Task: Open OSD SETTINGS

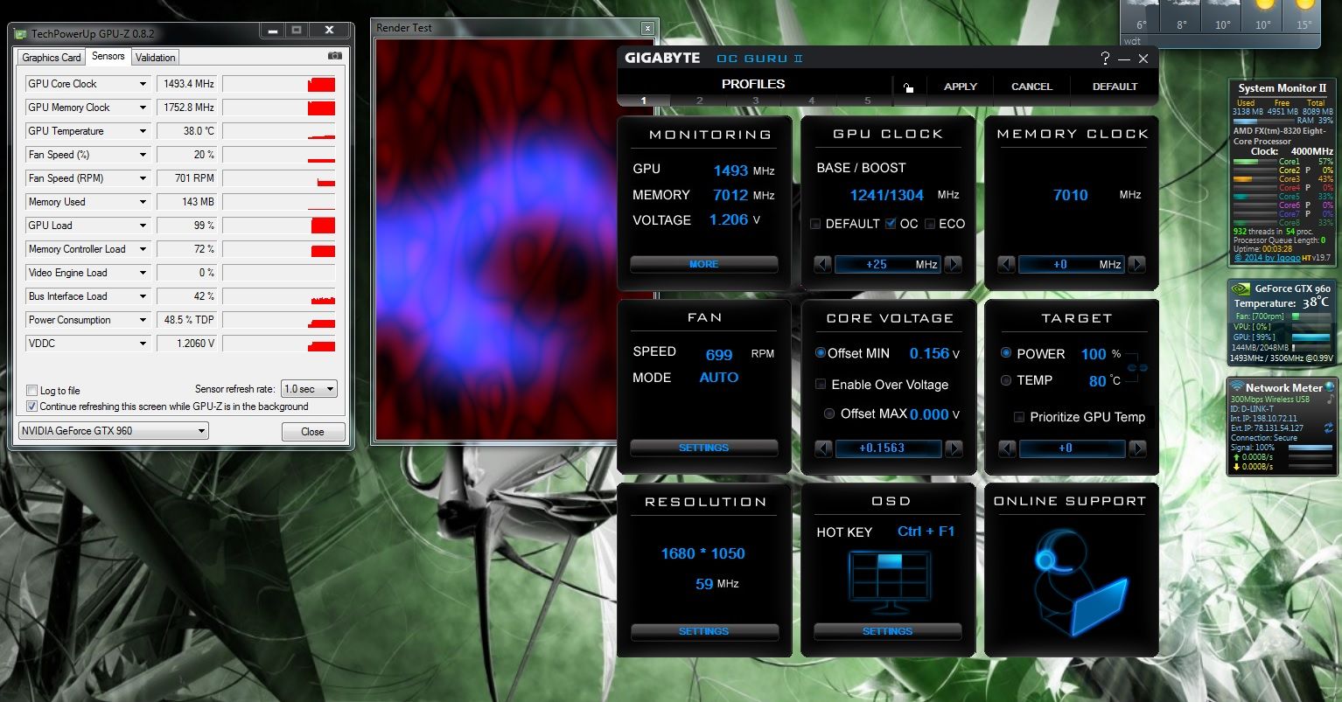Action: (x=888, y=631)
